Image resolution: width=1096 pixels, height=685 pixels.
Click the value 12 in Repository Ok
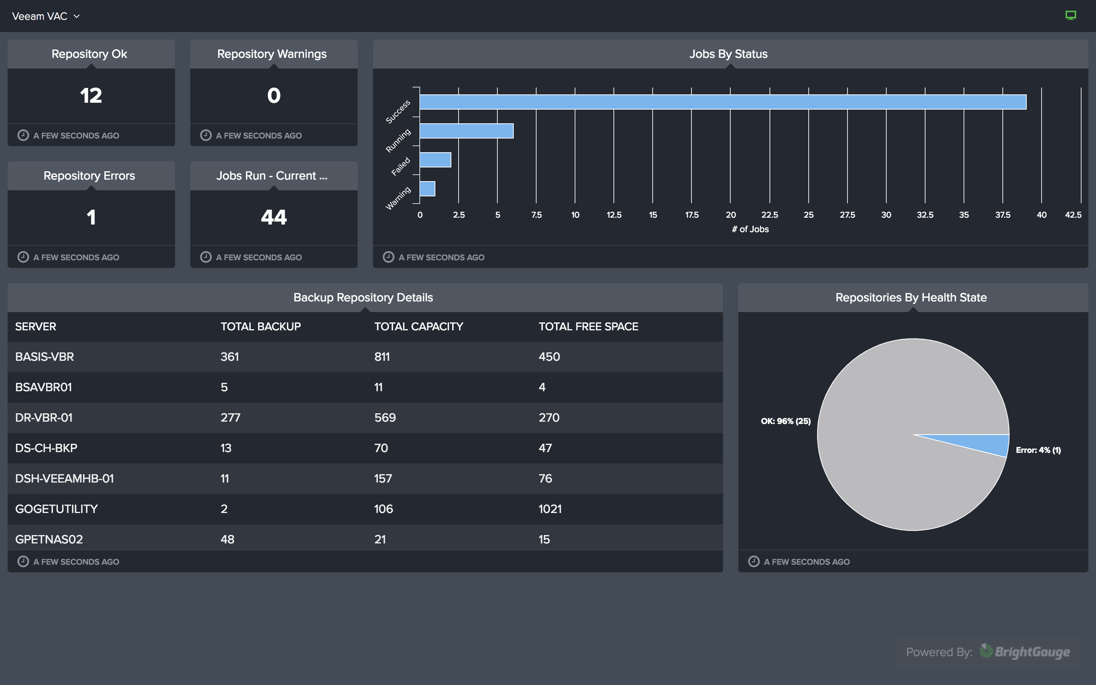(91, 96)
